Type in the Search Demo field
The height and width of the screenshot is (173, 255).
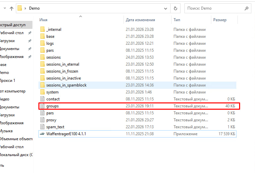point(214,8)
